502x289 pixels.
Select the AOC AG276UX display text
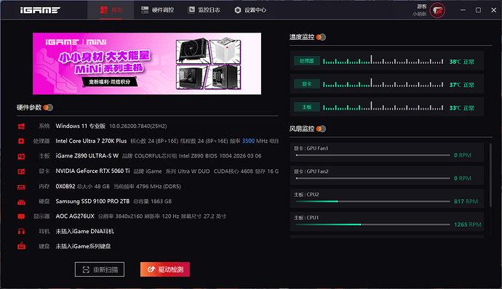pyautogui.click(x=75, y=216)
